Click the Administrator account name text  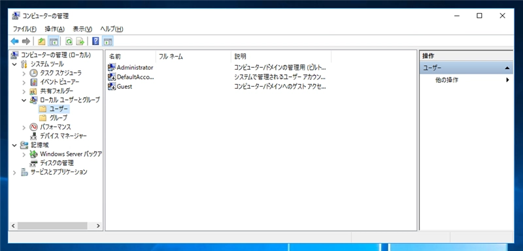coord(135,68)
